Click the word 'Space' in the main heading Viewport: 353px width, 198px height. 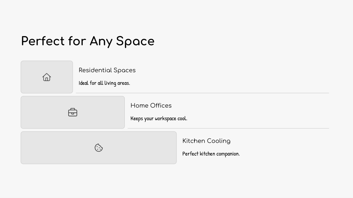tap(135, 42)
